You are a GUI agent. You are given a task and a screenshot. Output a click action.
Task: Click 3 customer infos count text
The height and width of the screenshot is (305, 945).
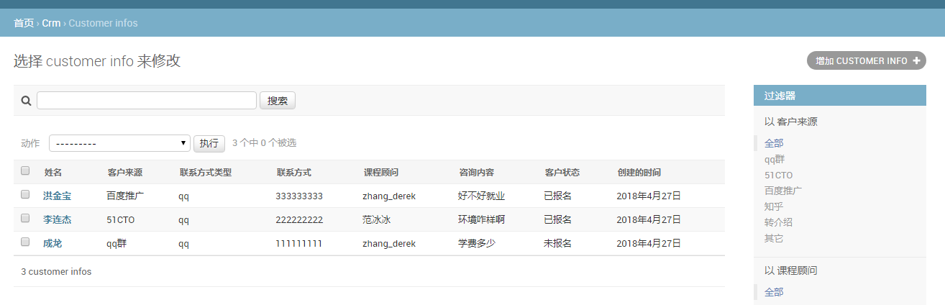point(56,272)
